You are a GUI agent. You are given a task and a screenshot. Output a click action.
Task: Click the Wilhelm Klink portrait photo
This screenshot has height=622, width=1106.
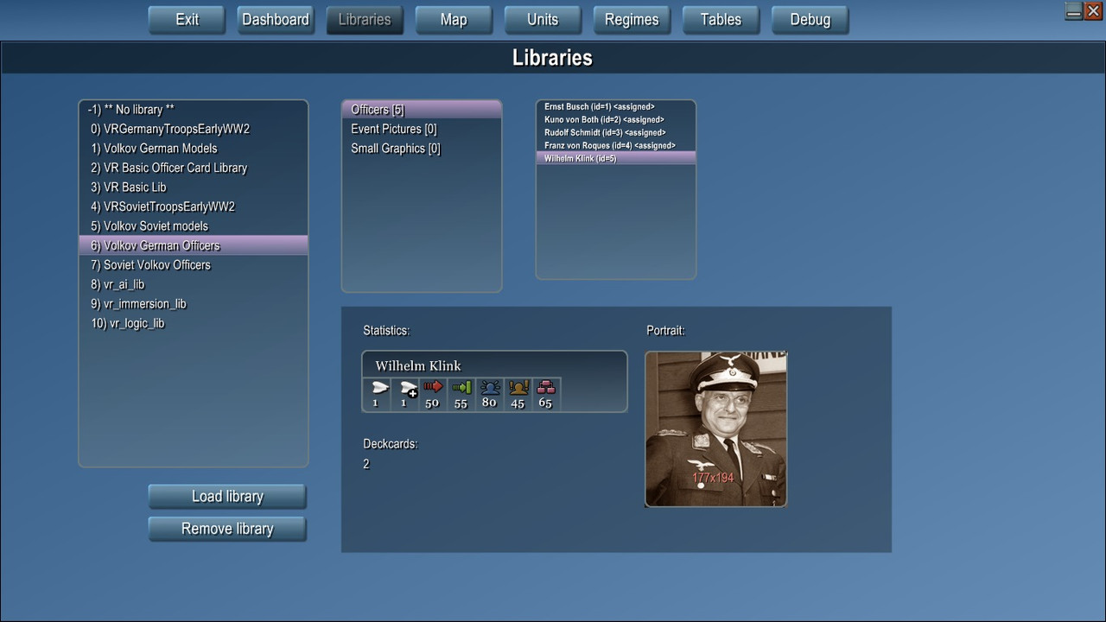coord(716,428)
